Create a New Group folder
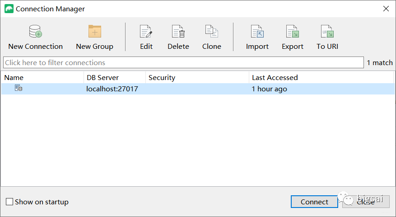This screenshot has height=217, width=396. pyautogui.click(x=95, y=32)
